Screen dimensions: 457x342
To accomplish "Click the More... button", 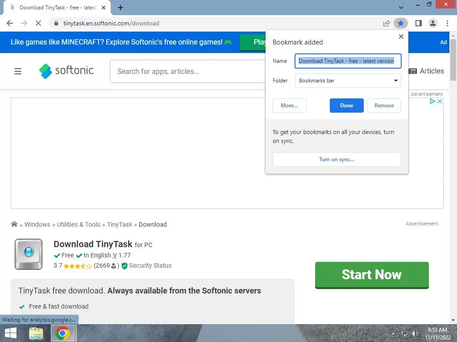I will pos(289,106).
